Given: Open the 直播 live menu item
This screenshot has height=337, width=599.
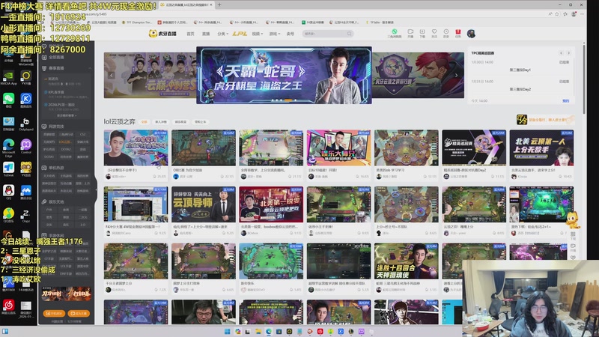Looking at the screenshot, I should 206,34.
